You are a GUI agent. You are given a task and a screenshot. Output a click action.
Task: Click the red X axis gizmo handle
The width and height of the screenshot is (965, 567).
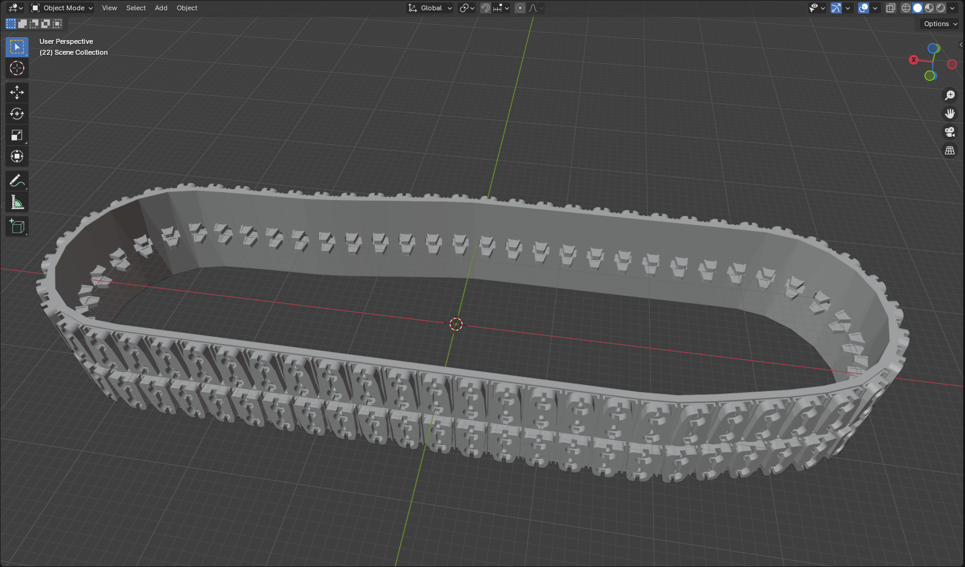tap(913, 60)
